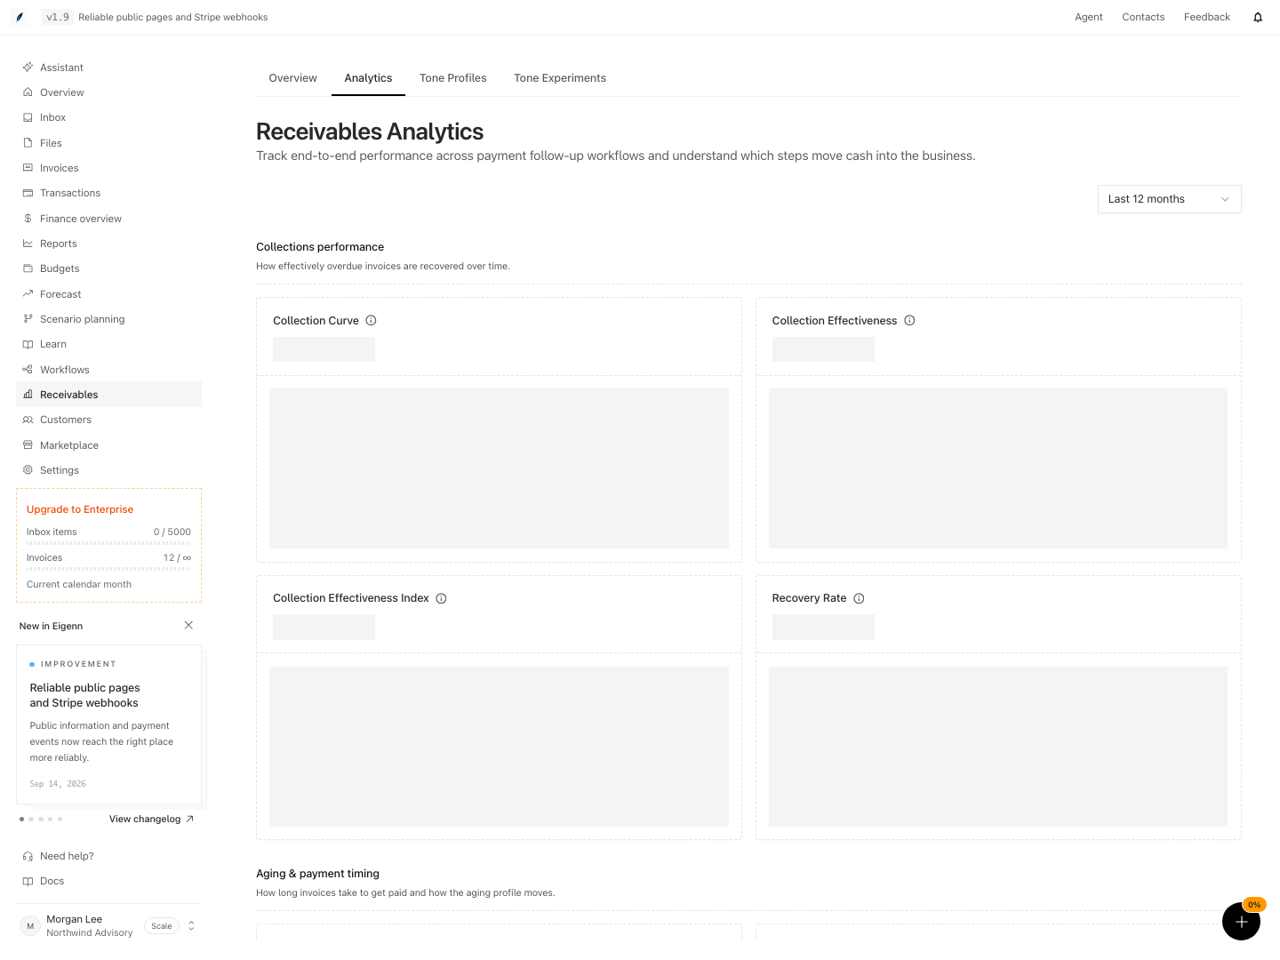Open the Reliable public pages changelog card
Image resolution: width=1280 pixels, height=960 pixels.
(108, 724)
